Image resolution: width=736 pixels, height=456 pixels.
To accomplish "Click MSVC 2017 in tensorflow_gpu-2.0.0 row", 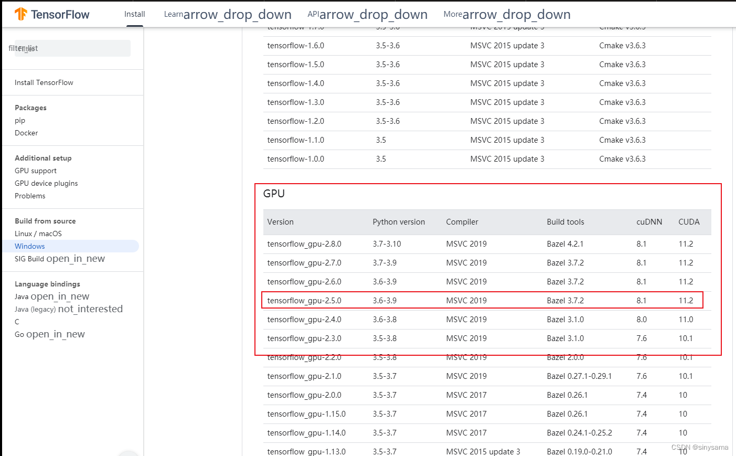I will [x=466, y=395].
